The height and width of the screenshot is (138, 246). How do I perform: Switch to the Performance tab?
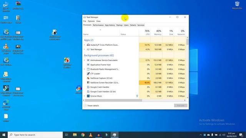point(98,25)
